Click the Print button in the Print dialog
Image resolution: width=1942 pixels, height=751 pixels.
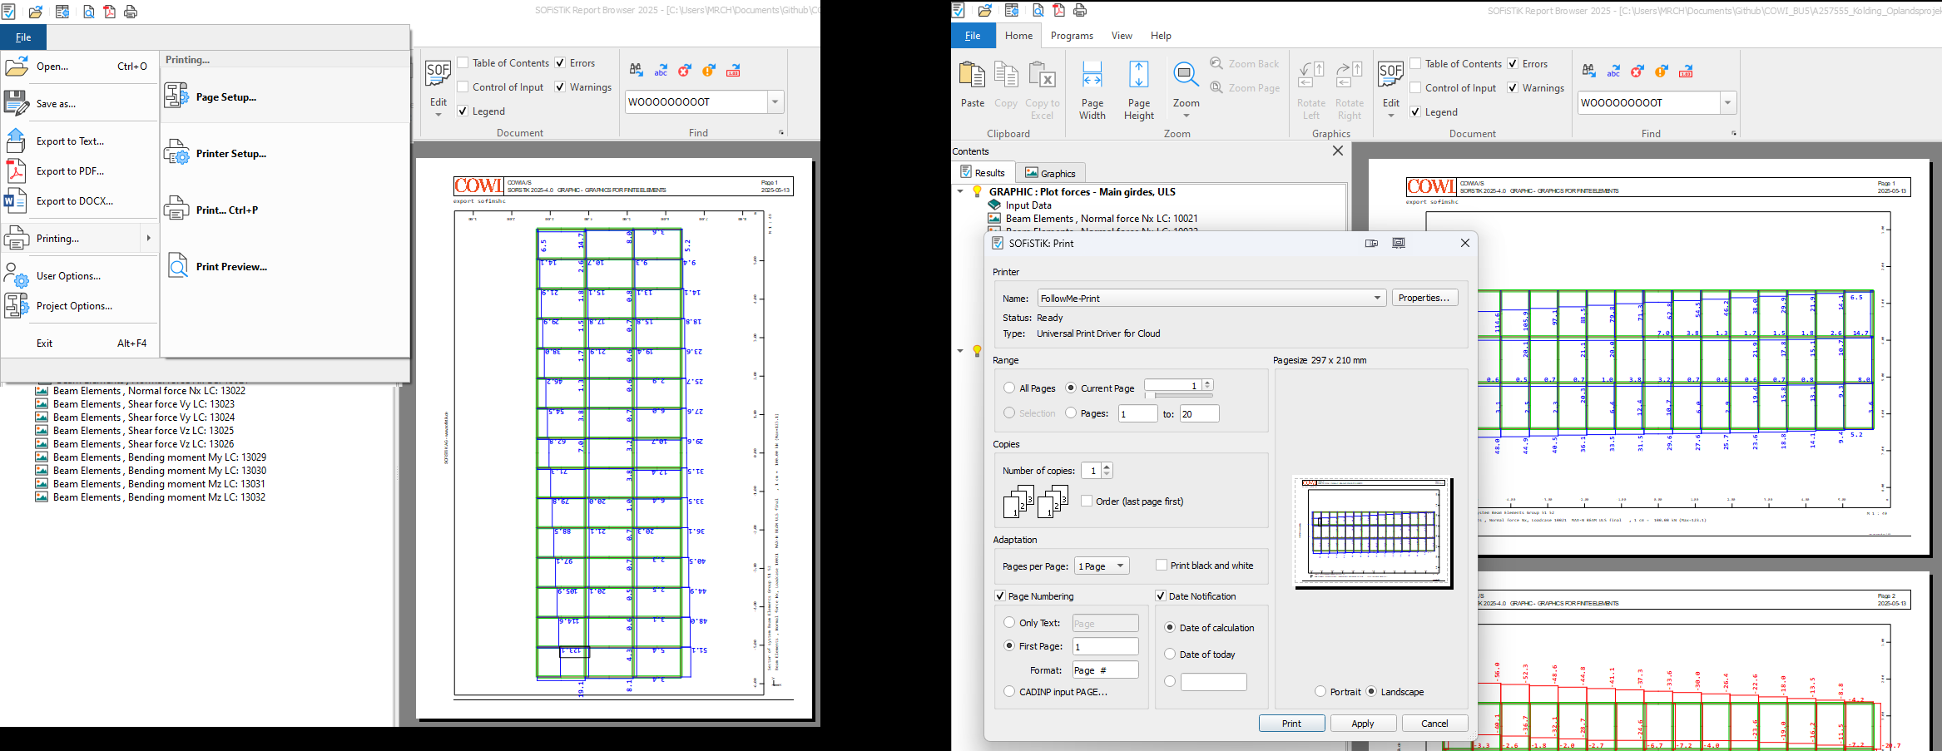1291,724
